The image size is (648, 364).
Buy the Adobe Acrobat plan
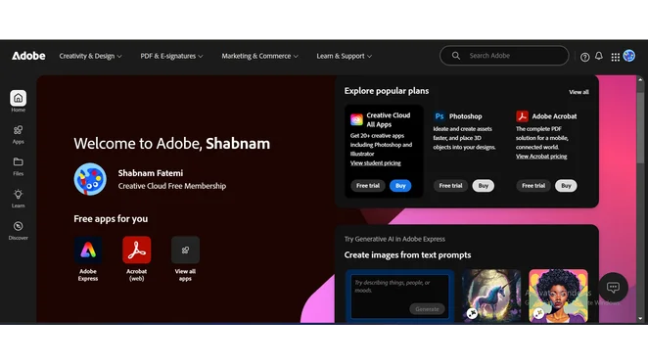click(x=566, y=186)
